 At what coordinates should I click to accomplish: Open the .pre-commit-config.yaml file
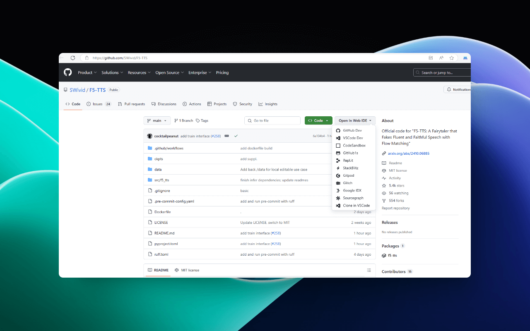pyautogui.click(x=174, y=201)
